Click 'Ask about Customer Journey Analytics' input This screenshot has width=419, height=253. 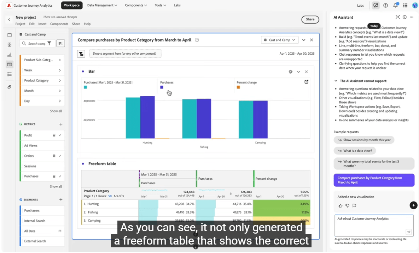374,225
